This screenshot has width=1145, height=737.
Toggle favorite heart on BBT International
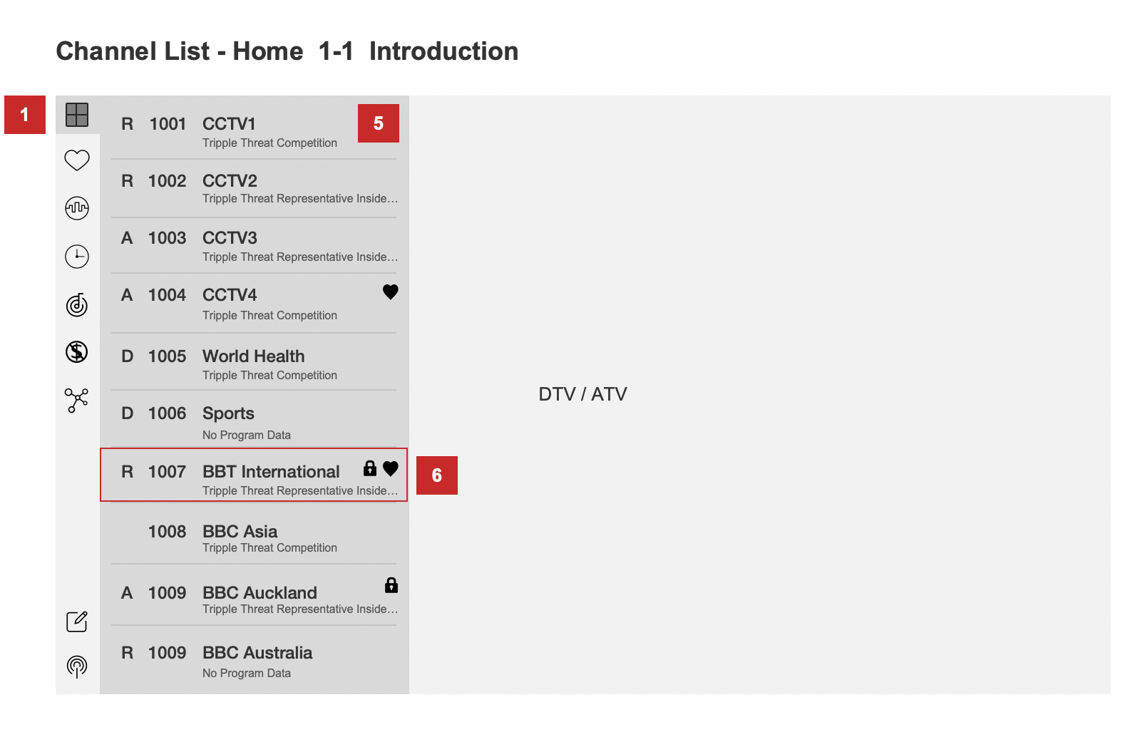[x=391, y=469]
